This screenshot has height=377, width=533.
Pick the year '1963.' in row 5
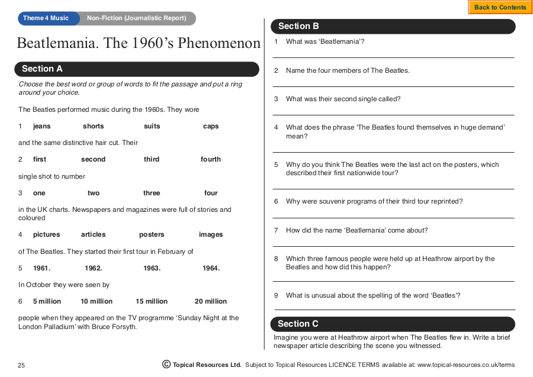pos(152,268)
